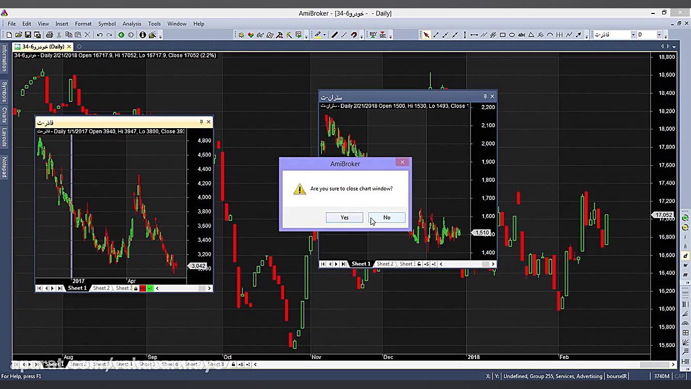
Task: Toggle green interval-link button in فاذر-ت window
Action: click(x=150, y=288)
